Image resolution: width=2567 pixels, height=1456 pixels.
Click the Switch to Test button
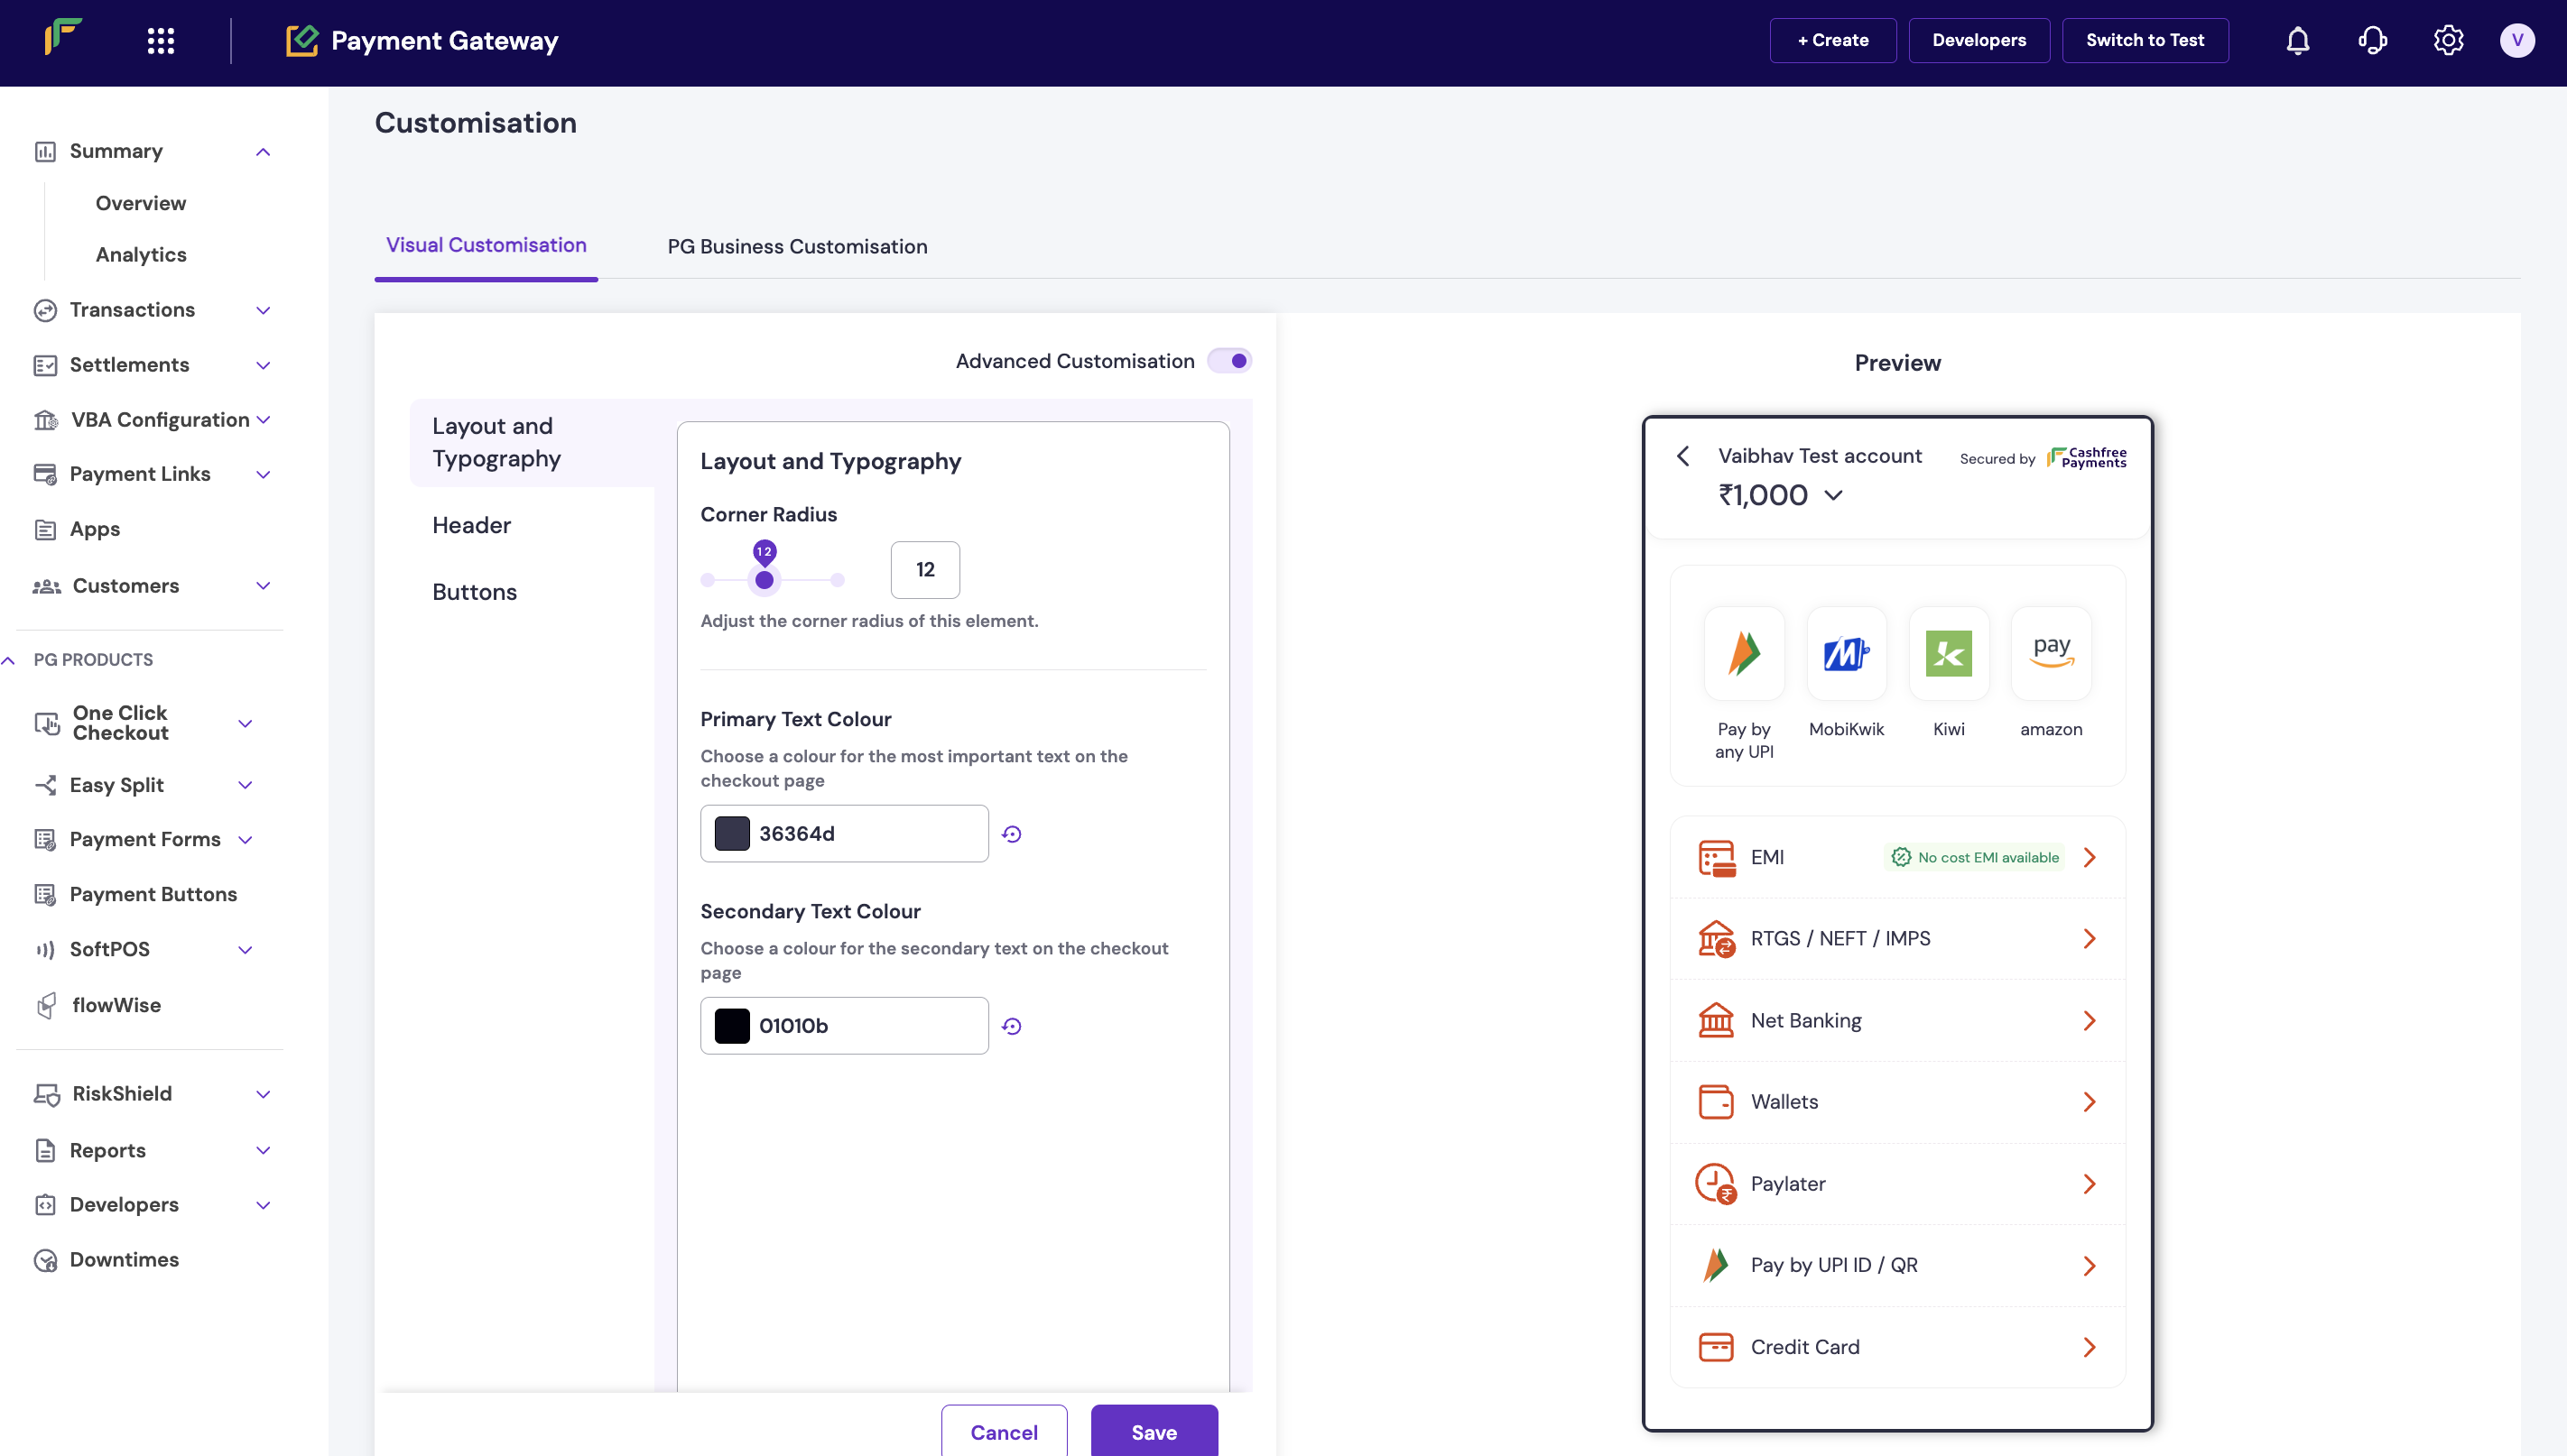tap(2144, 40)
